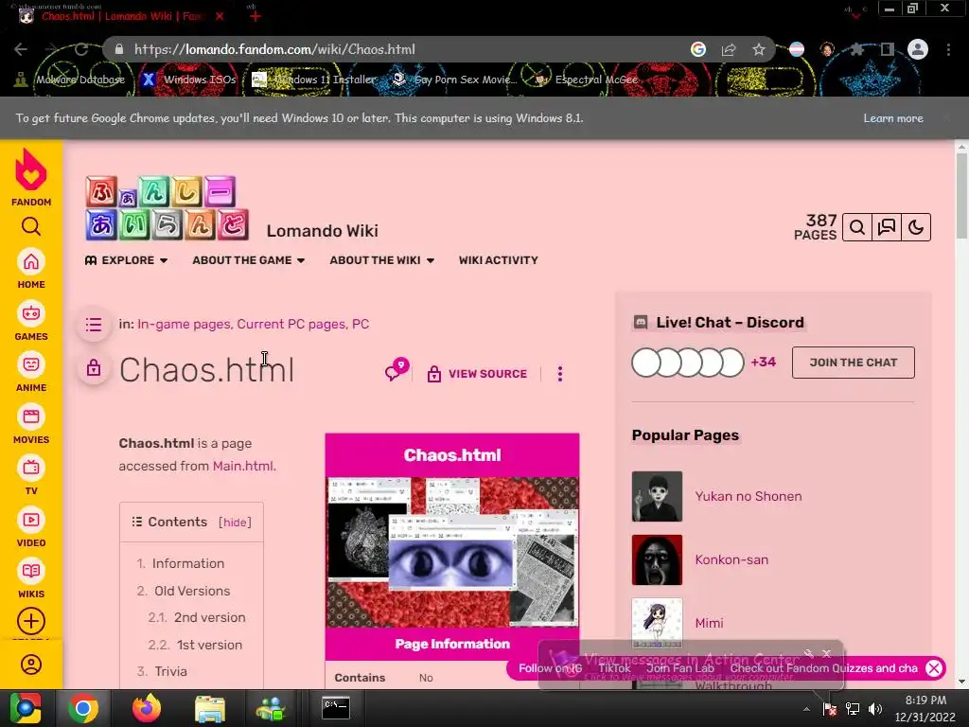Viewport: 969px width, 727px height.
Task: Click the plus Start a Wiki icon
Action: (x=31, y=621)
